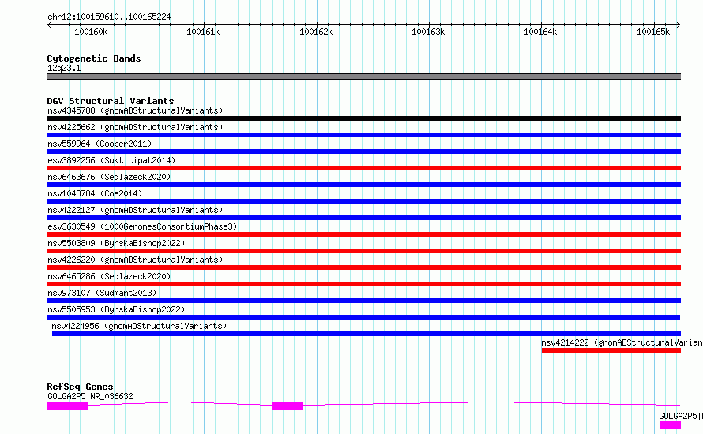Click the ruler's left arrow end
The width and height of the screenshot is (703, 434).
click(49, 24)
